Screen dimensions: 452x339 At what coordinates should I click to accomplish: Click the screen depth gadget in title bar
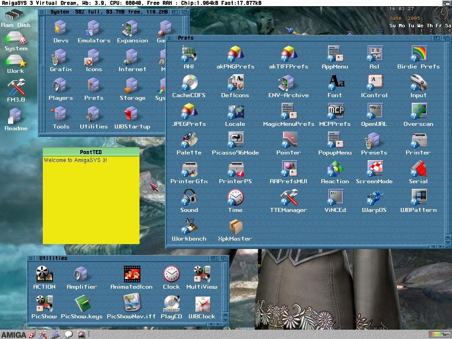446,3
